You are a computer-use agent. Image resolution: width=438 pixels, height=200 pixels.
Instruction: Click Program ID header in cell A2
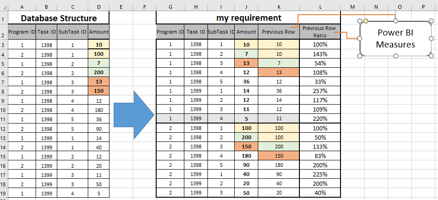pyautogui.click(x=22, y=32)
